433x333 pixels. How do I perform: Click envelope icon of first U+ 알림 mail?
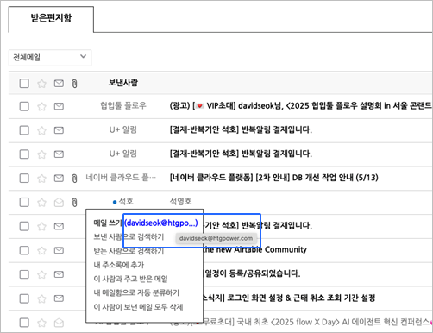point(59,130)
